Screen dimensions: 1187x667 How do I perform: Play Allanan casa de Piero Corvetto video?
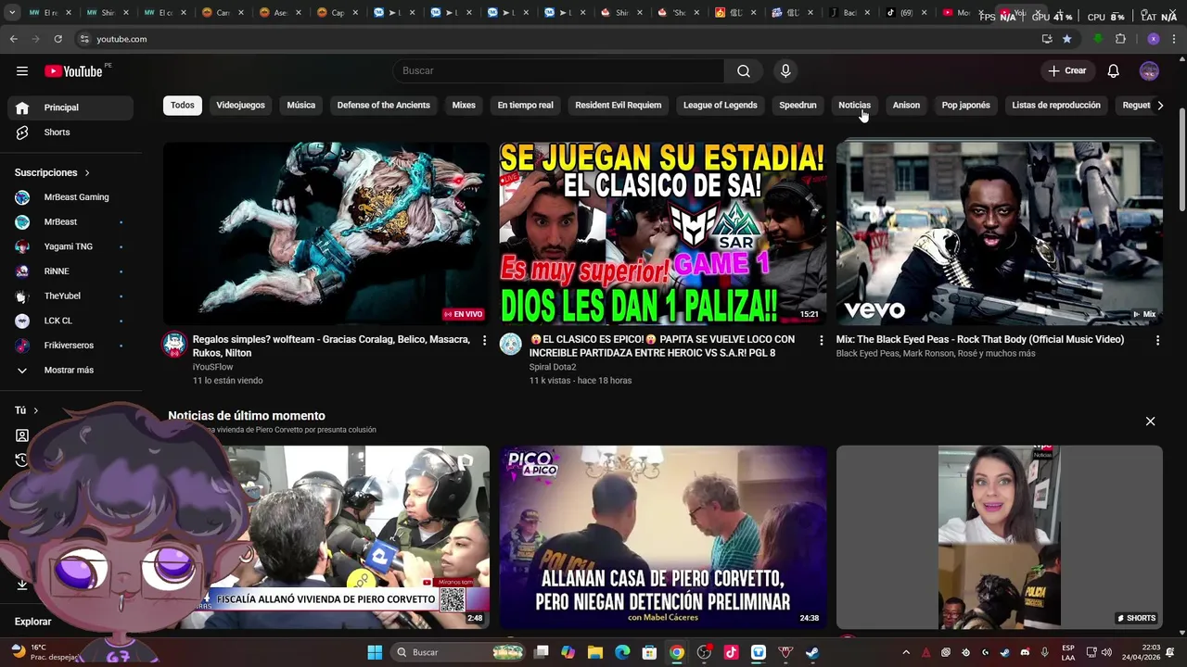coord(663,537)
